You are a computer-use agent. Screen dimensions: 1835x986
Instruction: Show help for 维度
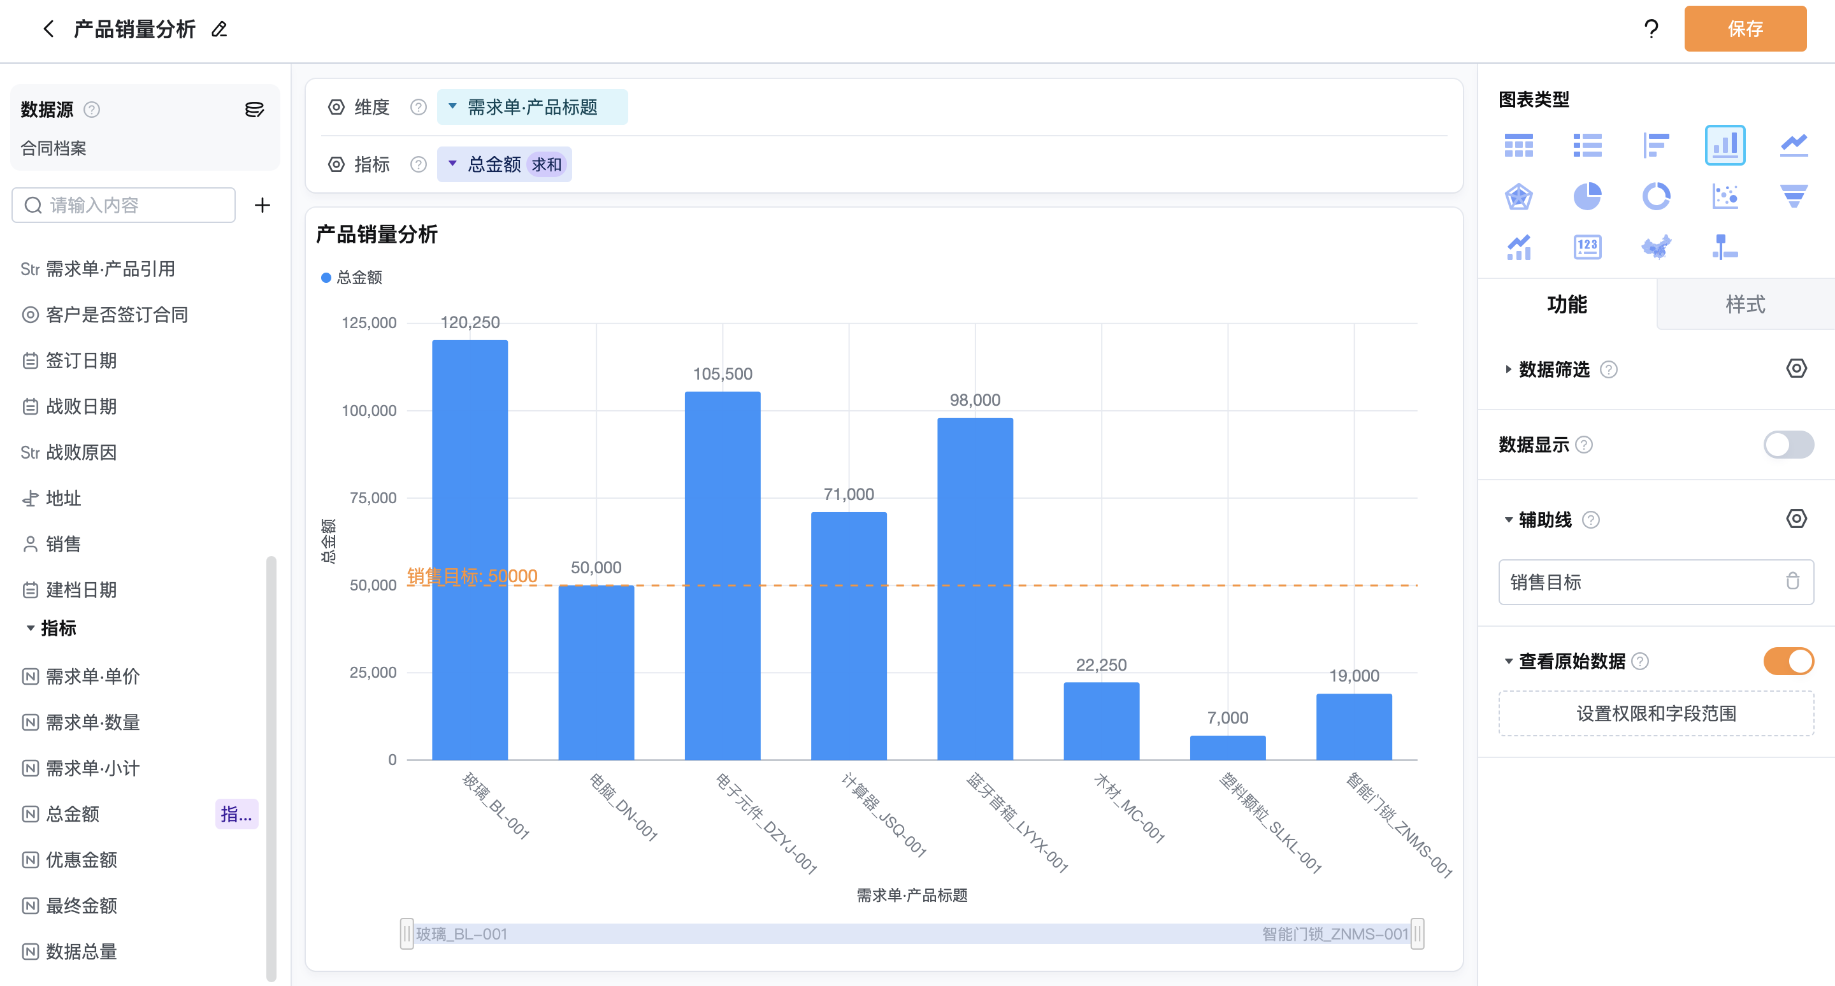(x=418, y=108)
